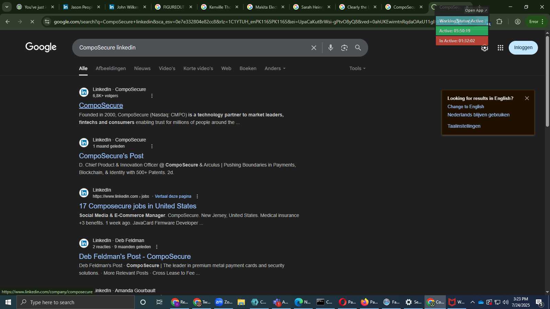Click Change to English link
Screen dimensions: 550x309
click(466, 107)
